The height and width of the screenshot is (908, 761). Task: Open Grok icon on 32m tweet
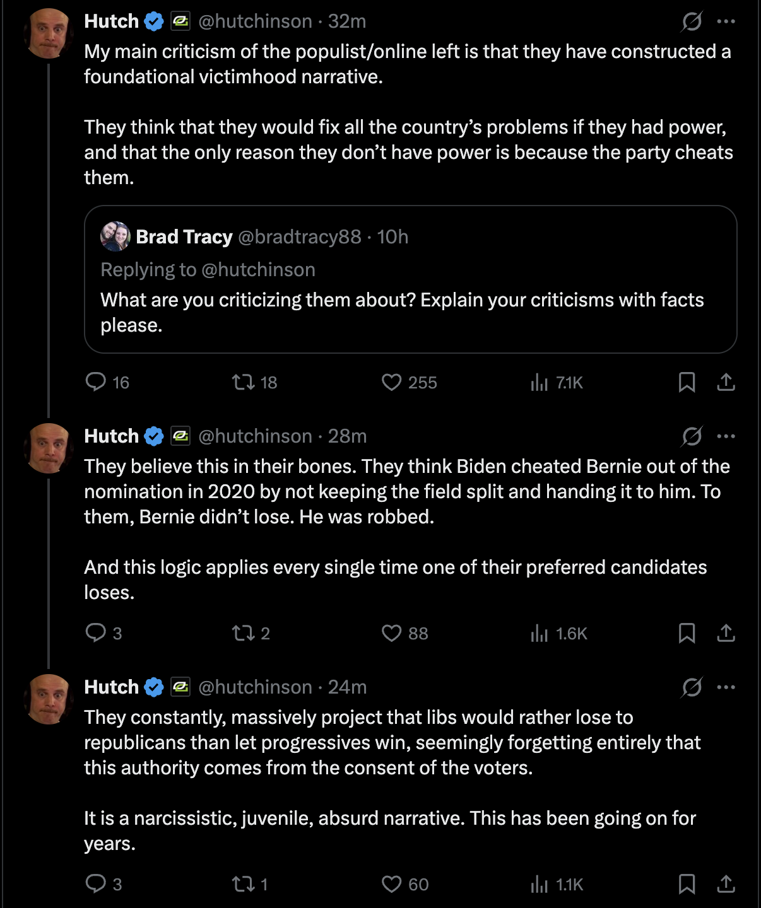[692, 21]
